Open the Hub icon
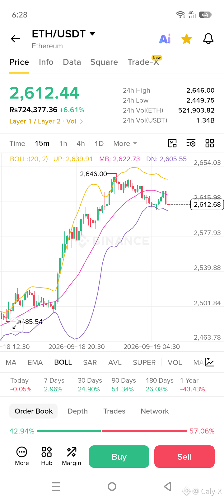The height and width of the screenshot is (499, 224). coord(47,456)
